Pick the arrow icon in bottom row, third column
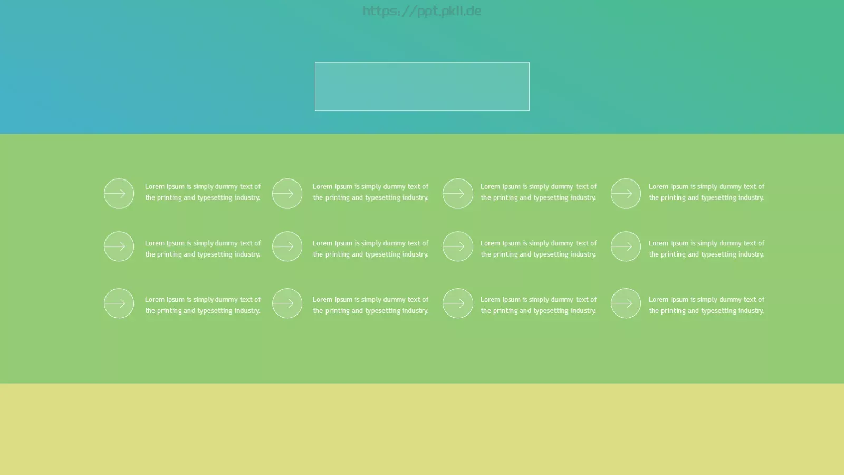The height and width of the screenshot is (475, 844). click(x=457, y=303)
